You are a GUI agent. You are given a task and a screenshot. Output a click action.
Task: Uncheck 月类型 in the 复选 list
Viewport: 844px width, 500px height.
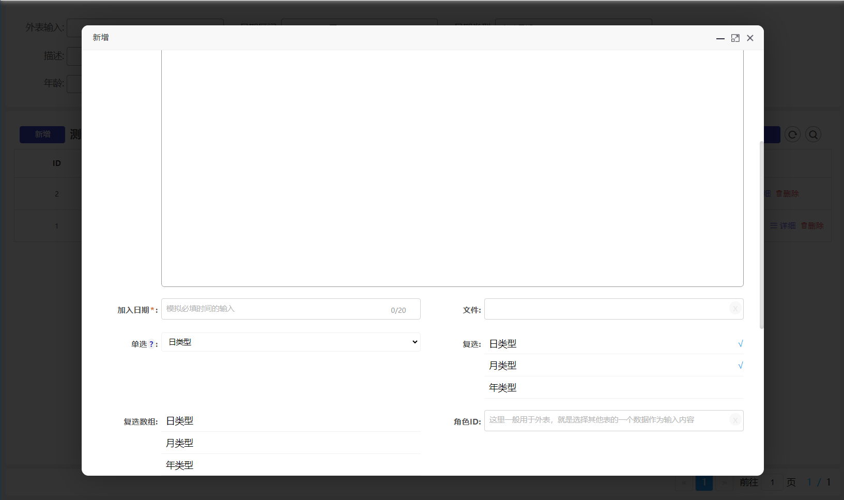(x=613, y=366)
